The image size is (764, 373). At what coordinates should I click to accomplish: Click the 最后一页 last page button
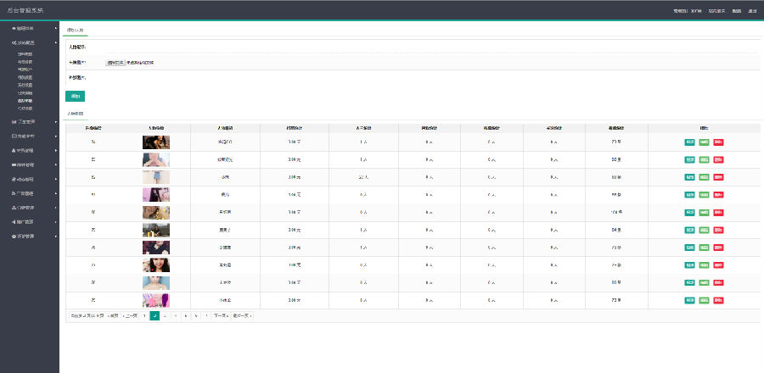(242, 315)
